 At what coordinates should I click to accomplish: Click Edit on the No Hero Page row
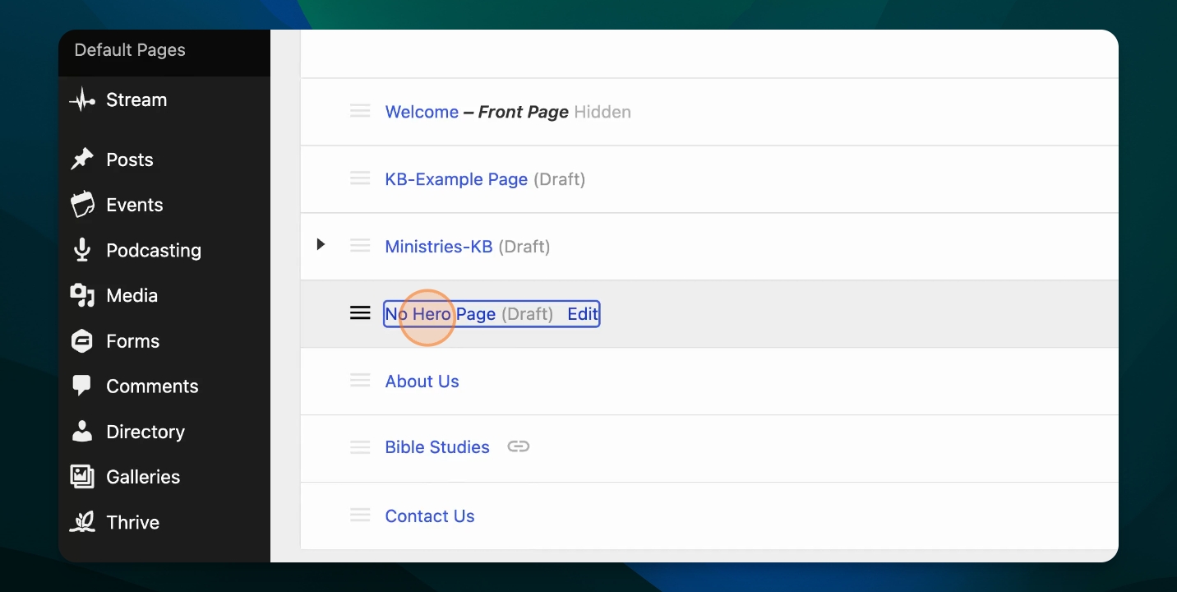[x=583, y=314]
